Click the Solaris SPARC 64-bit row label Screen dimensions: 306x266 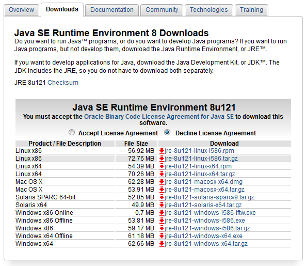click(45, 197)
